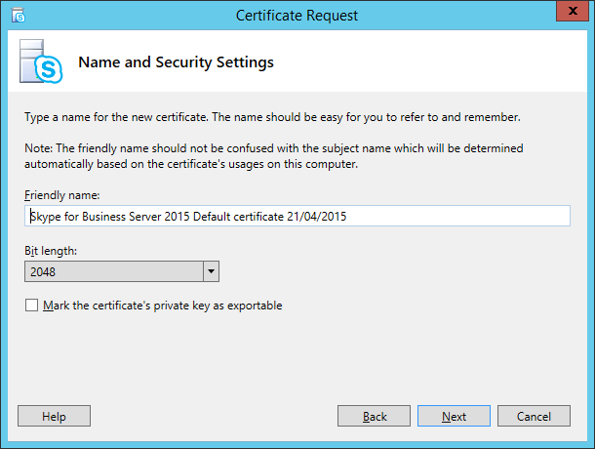Click the Skype server icon in title bar
The width and height of the screenshot is (595, 449).
coord(19,16)
